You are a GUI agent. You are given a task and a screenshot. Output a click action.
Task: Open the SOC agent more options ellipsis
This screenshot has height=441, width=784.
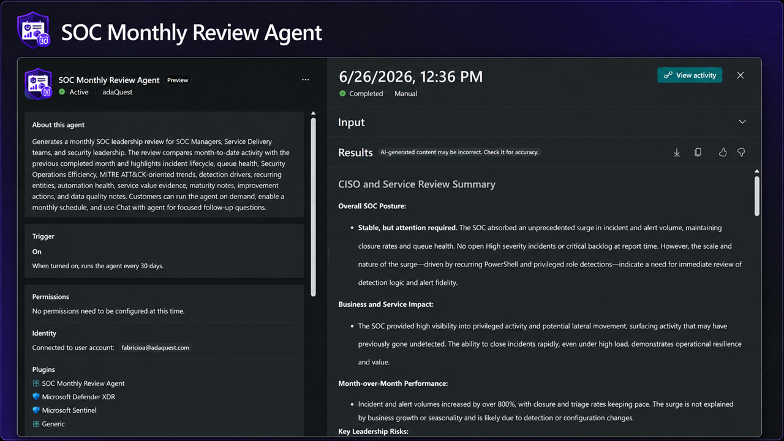click(305, 80)
